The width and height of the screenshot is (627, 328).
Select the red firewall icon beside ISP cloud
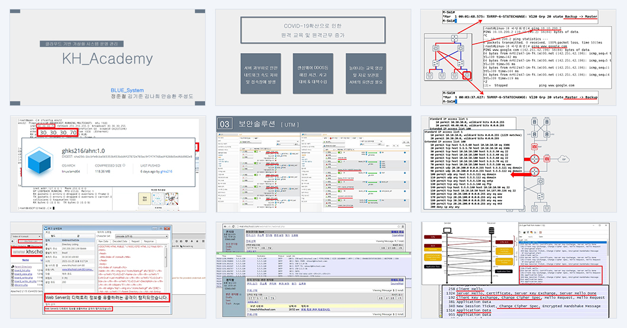(547, 158)
